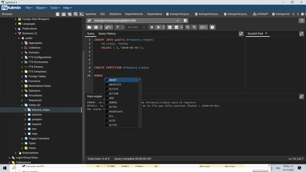Open the Object menu
Image resolution: width=306 pixels, height=172 pixels.
pos(41,8)
